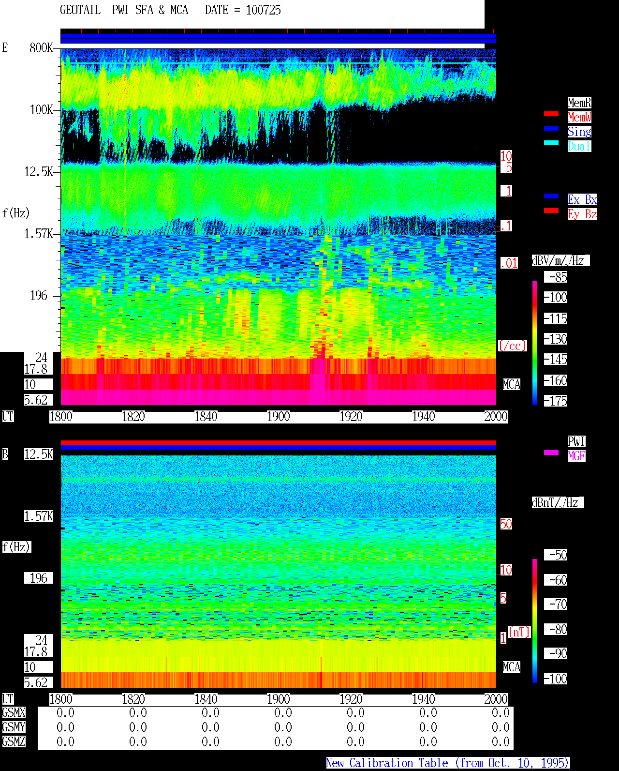Click the Ex Bx legend label

[x=582, y=199]
